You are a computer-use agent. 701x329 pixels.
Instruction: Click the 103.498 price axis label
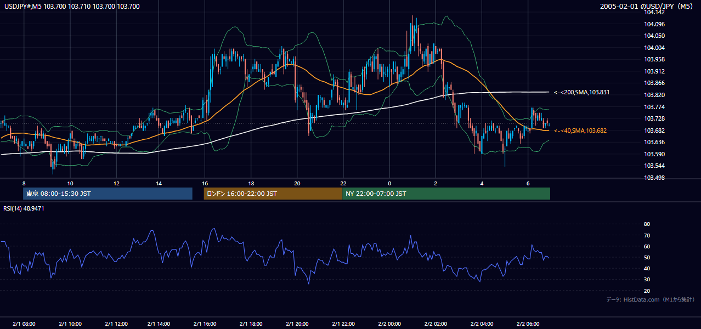pyautogui.click(x=655, y=178)
